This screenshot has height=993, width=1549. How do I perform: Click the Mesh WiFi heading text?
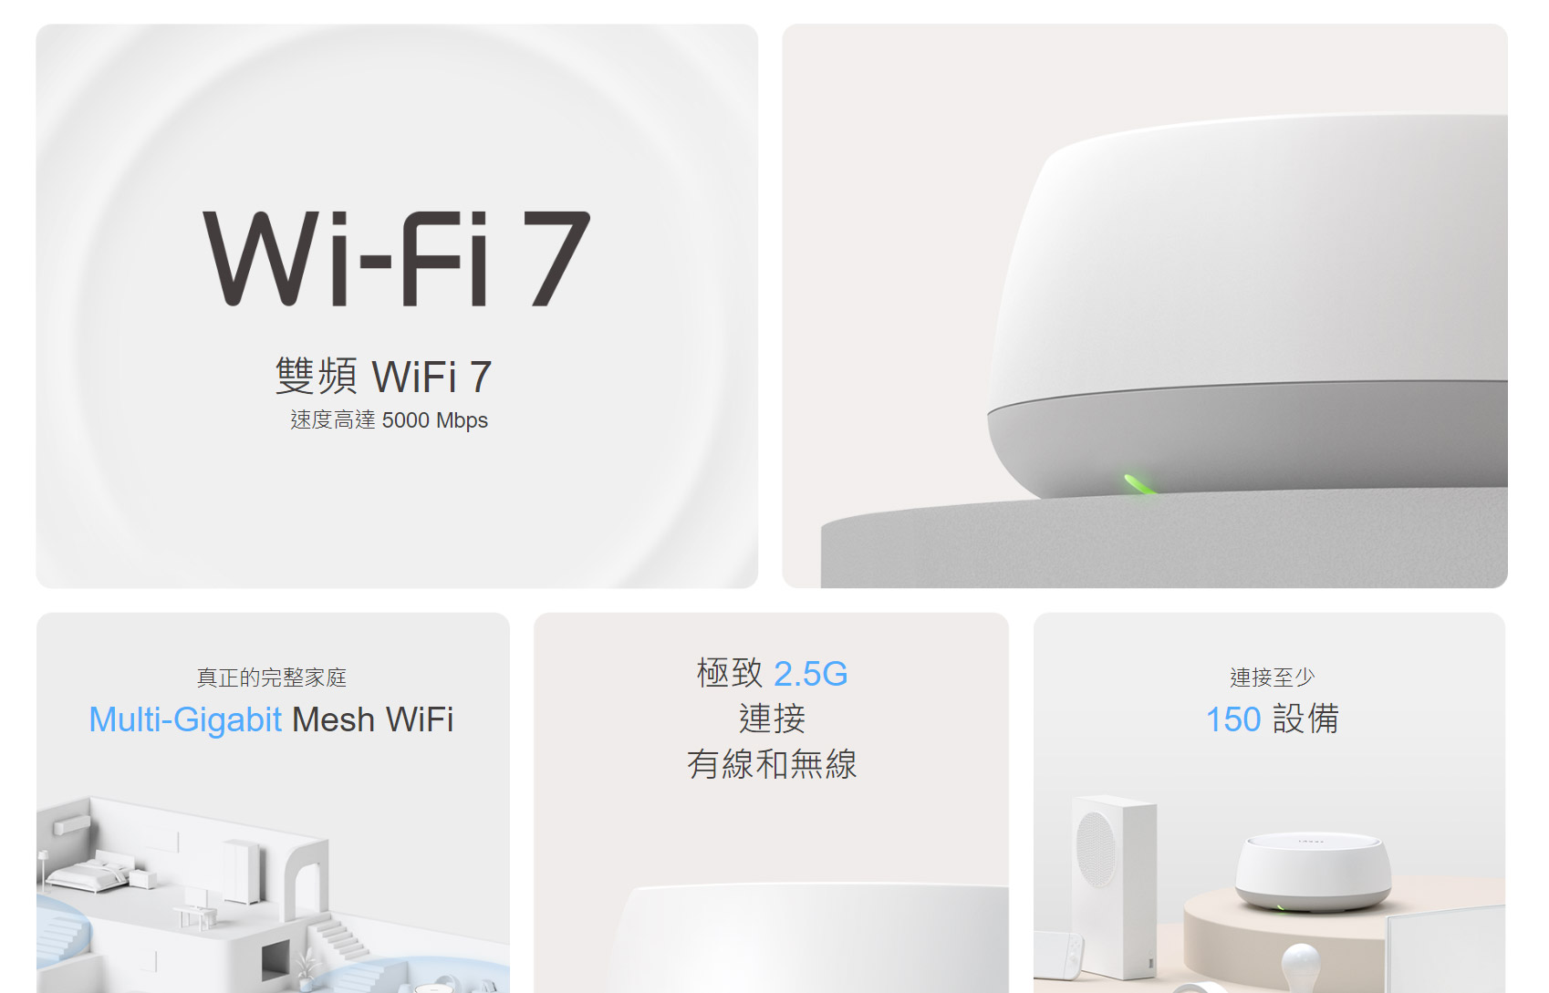[x=372, y=719]
